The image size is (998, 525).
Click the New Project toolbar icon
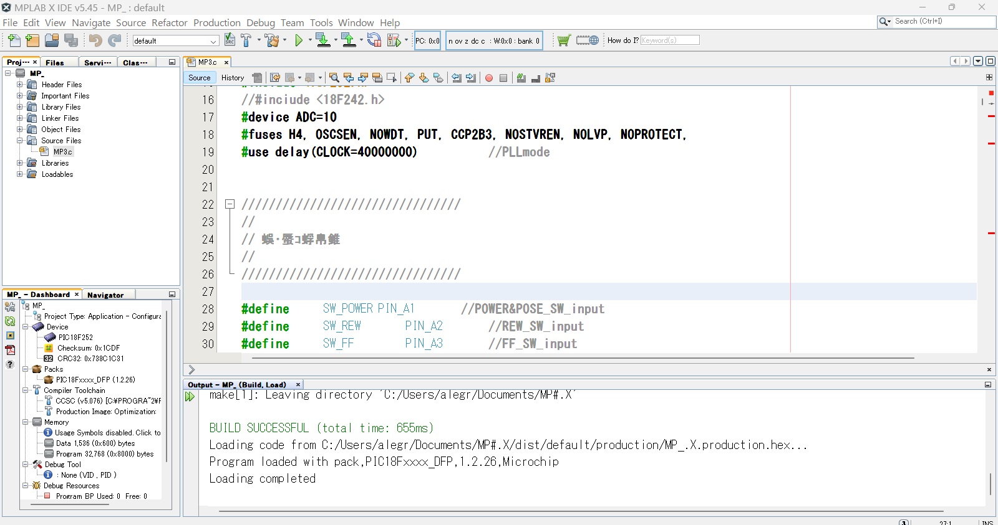pos(32,40)
